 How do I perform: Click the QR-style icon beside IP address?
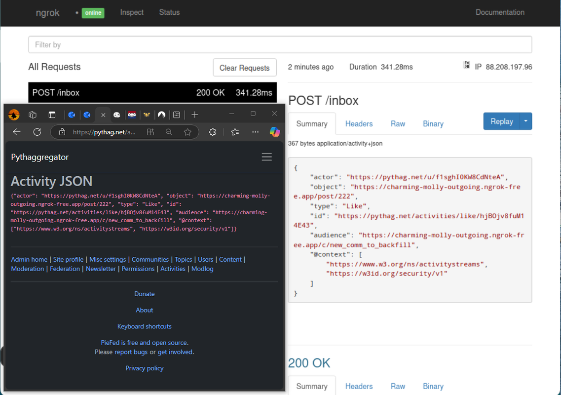pyautogui.click(x=467, y=65)
